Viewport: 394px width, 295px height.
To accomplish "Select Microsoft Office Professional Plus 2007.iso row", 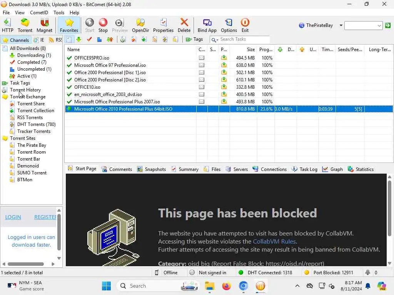I will 229,102.
